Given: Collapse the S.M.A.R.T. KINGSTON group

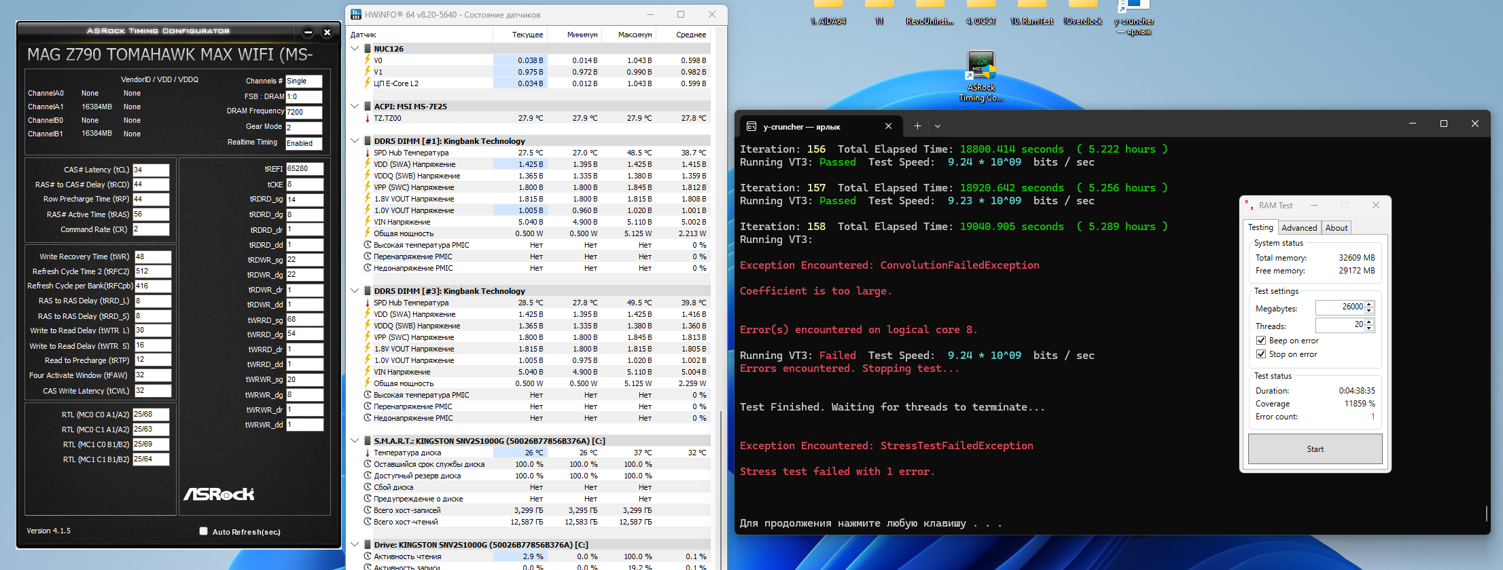Looking at the screenshot, I should coord(355,441).
